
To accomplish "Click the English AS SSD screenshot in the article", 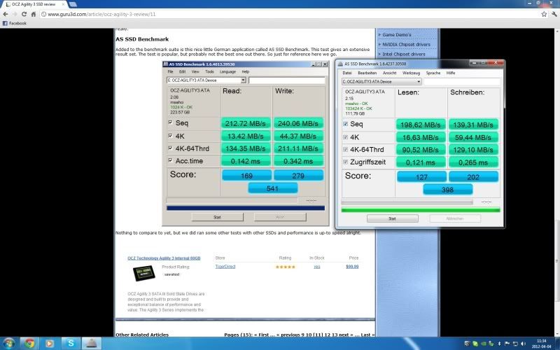I will (x=246, y=143).
